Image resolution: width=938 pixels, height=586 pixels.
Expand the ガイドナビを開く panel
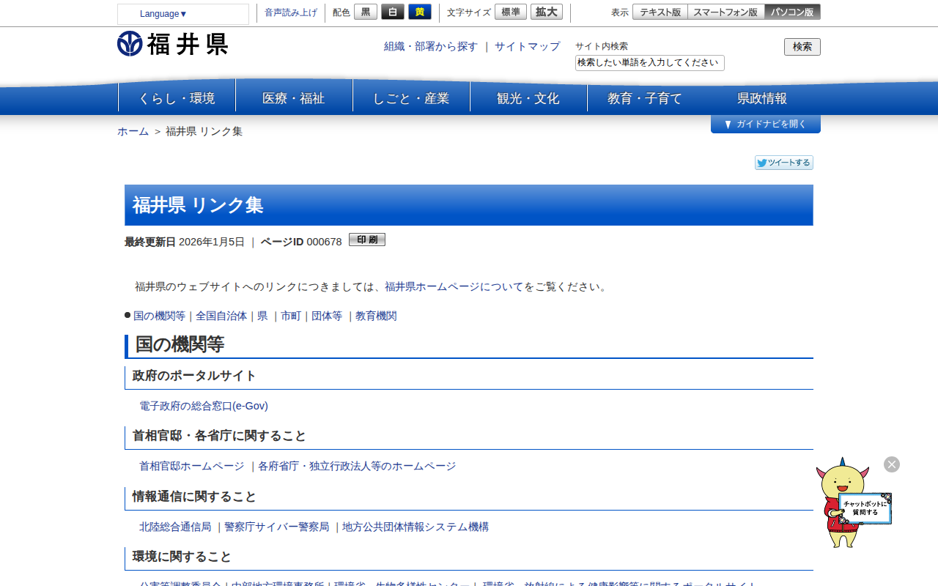coord(766,124)
